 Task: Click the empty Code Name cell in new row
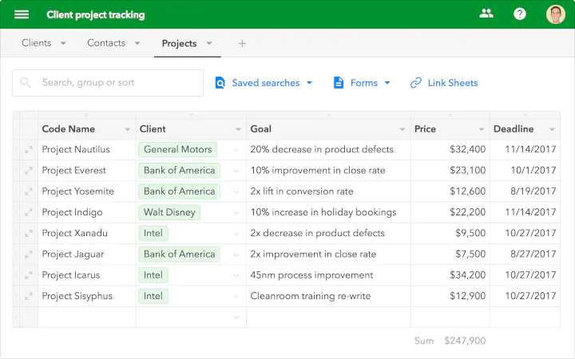(x=86, y=318)
